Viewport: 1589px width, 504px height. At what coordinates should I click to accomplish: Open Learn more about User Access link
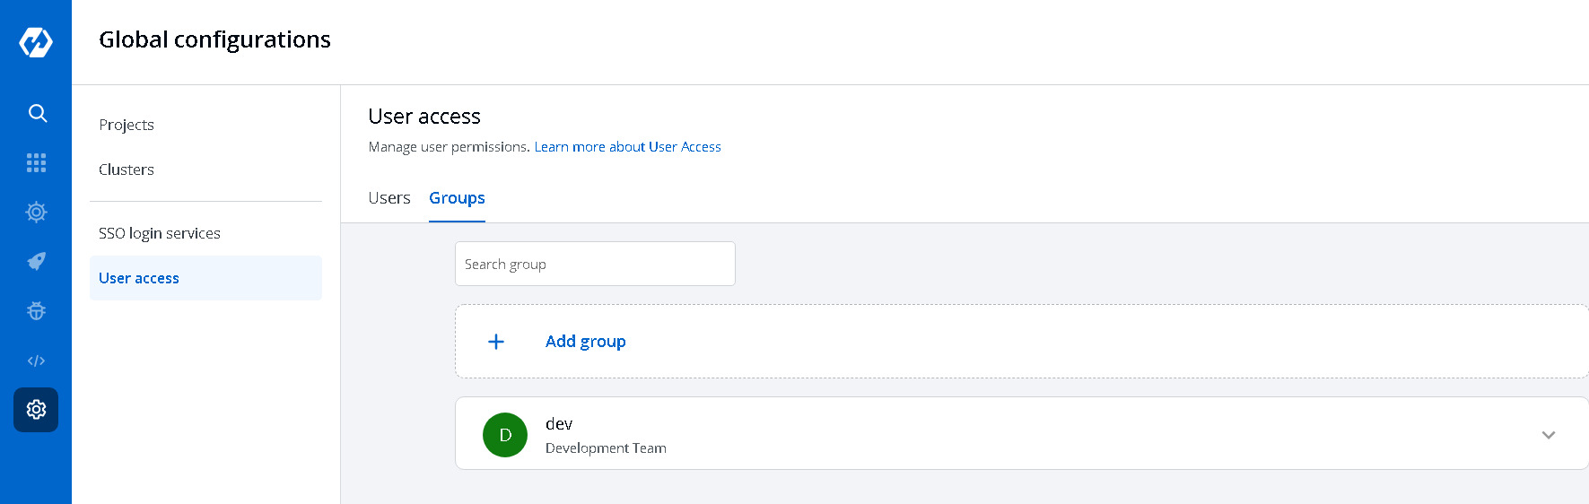pos(627,147)
